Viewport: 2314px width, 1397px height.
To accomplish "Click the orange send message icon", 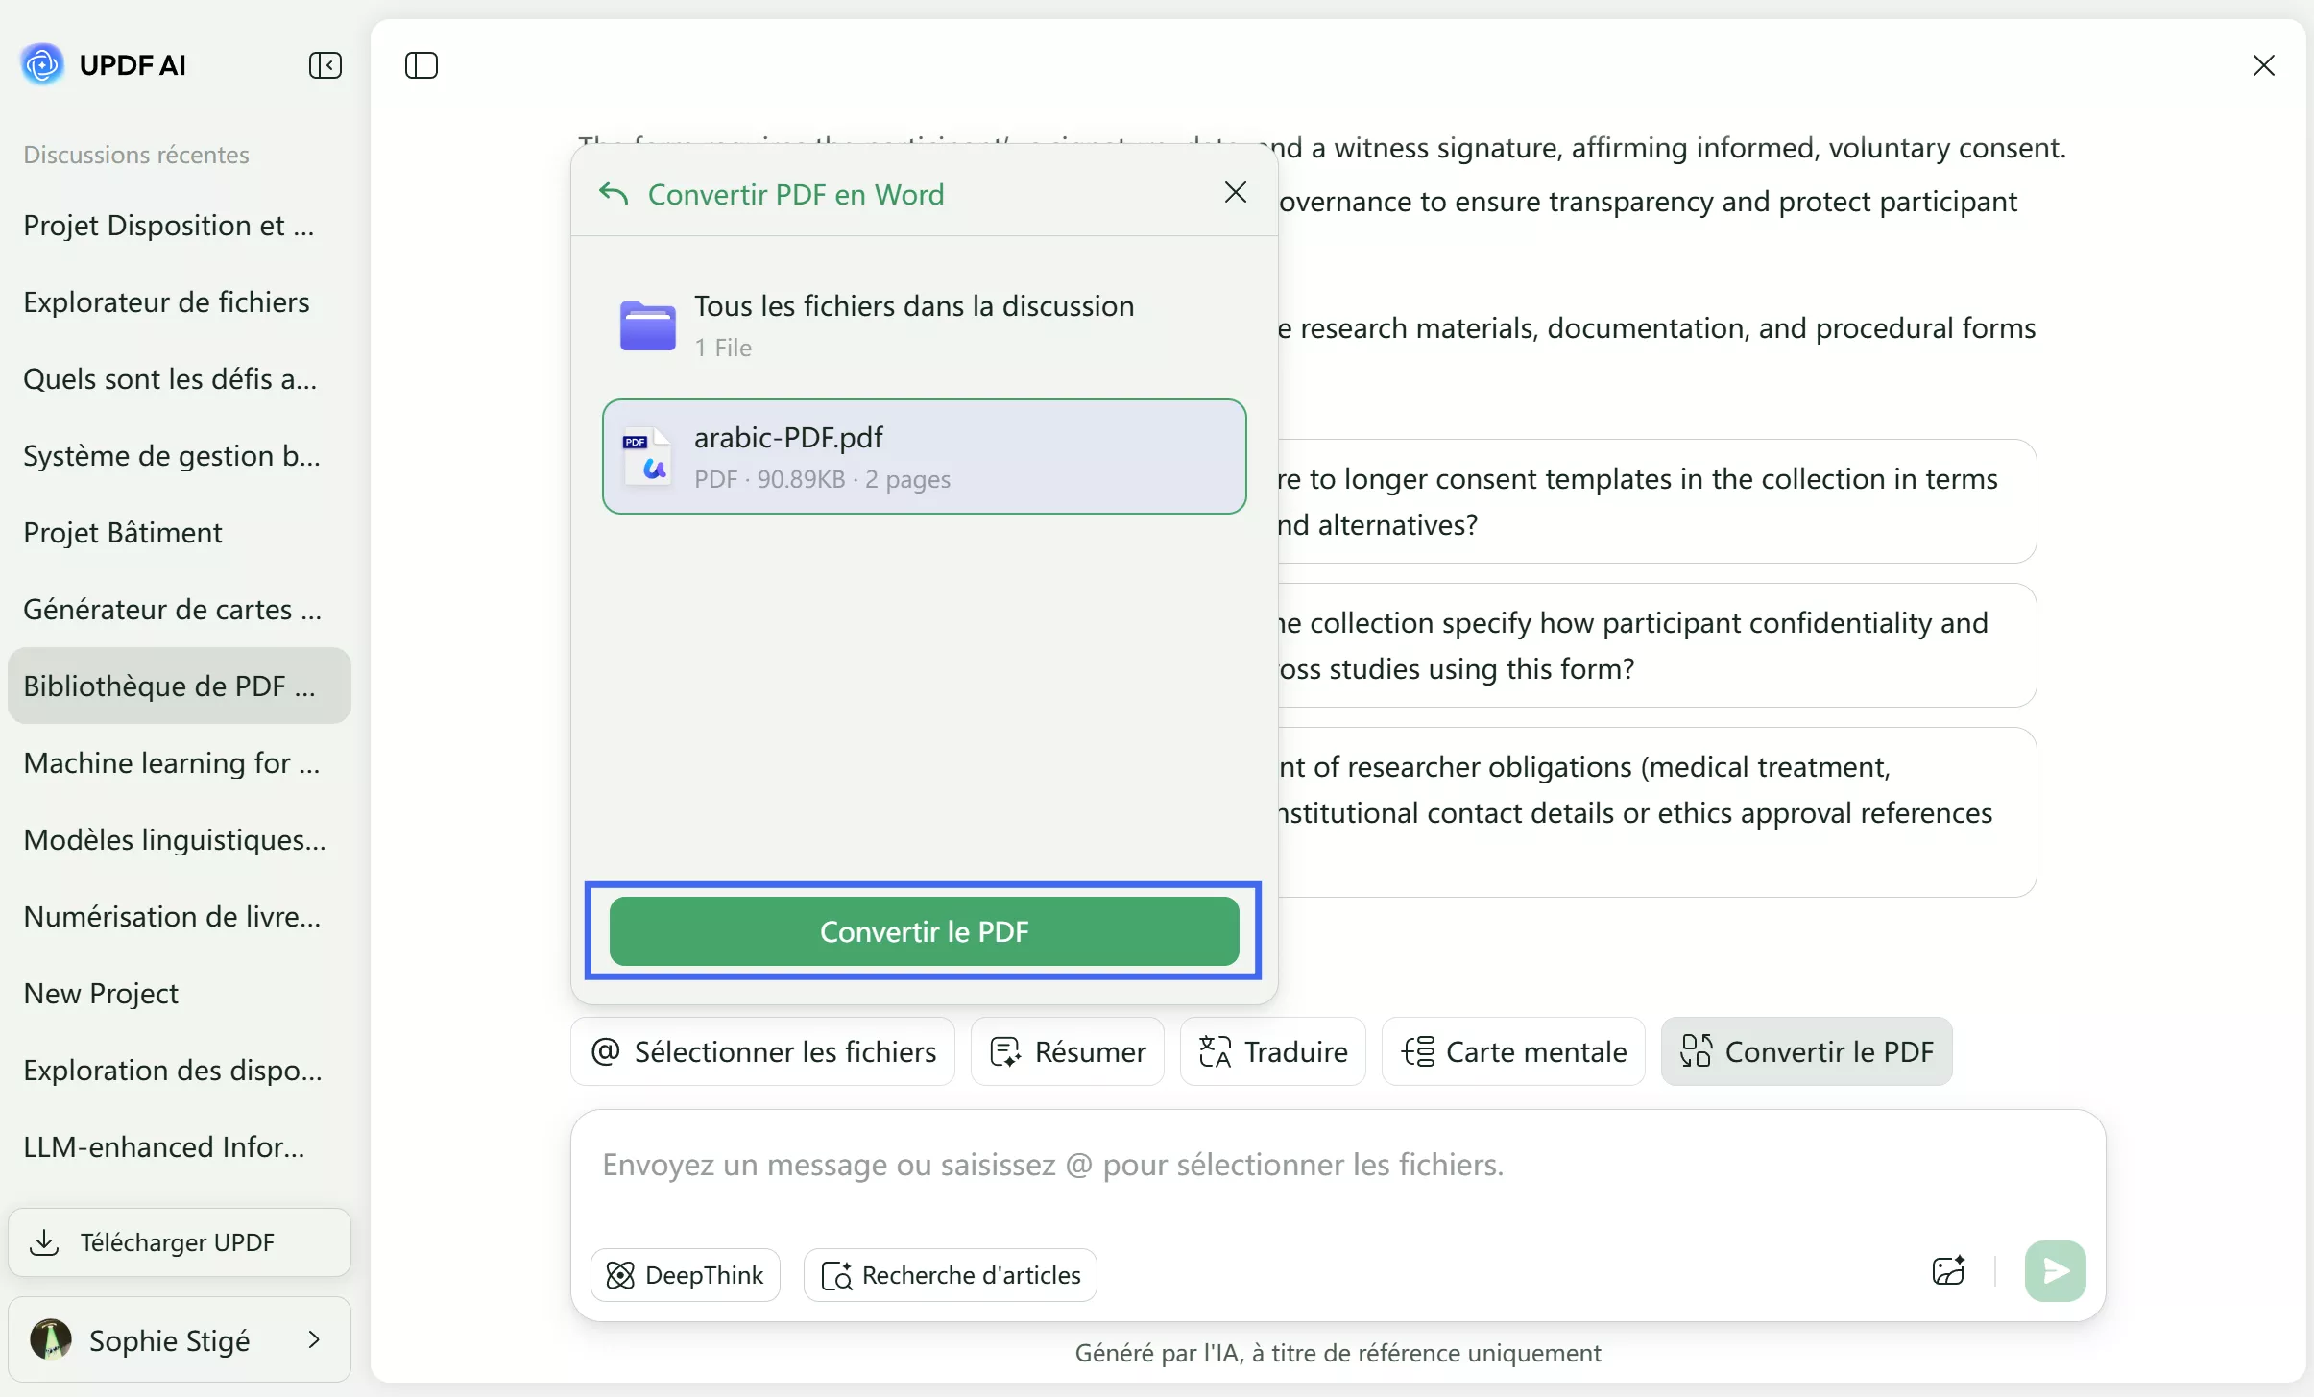I will [x=2054, y=1269].
